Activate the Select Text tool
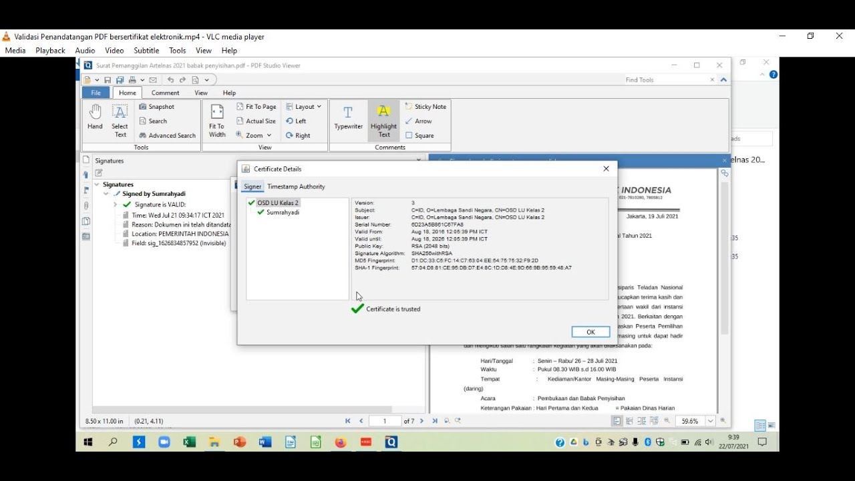This screenshot has height=481, width=855. 120,120
